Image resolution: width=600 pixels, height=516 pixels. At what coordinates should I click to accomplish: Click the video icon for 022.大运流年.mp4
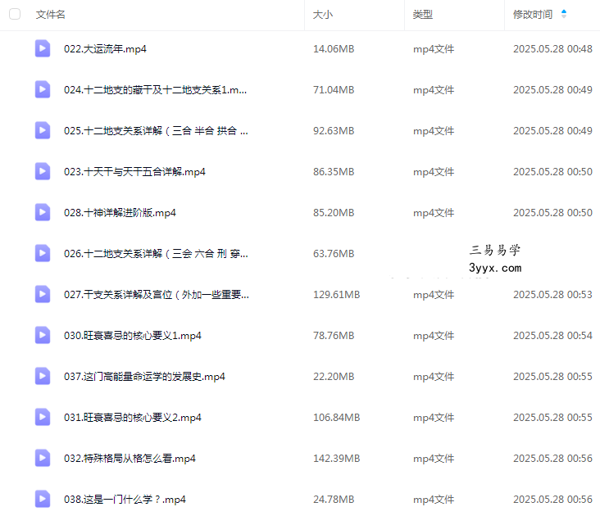43,48
